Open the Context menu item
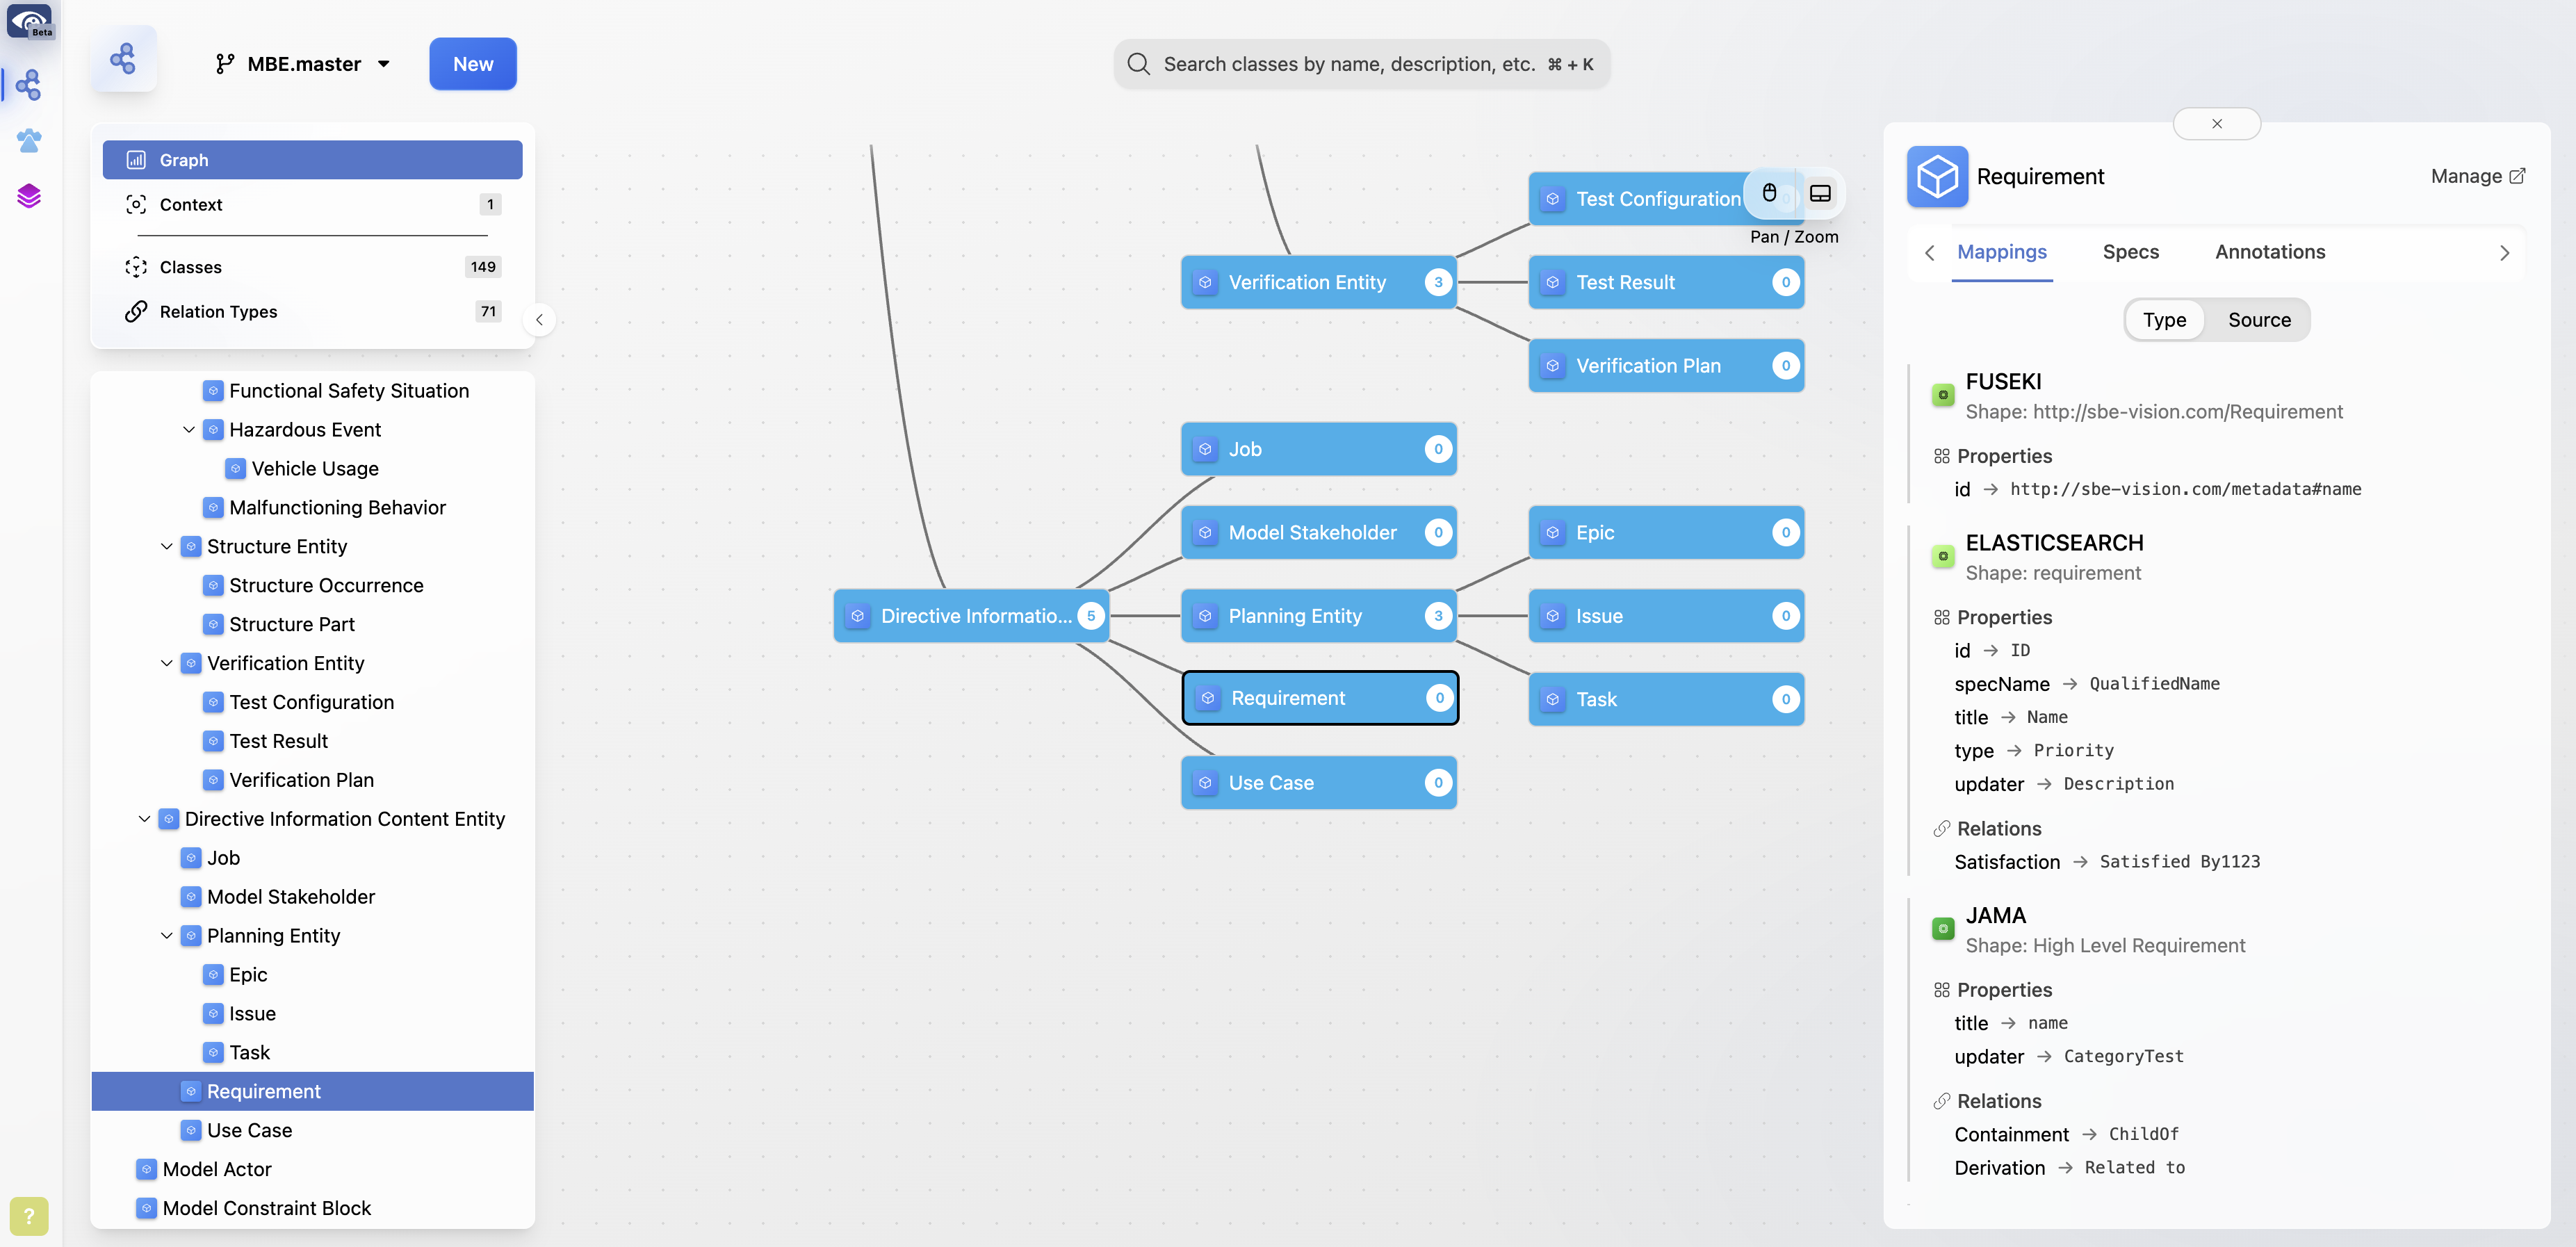 (312, 204)
